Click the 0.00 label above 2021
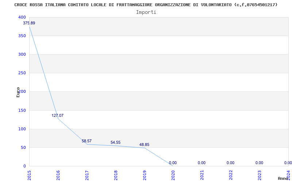 coord(202,163)
